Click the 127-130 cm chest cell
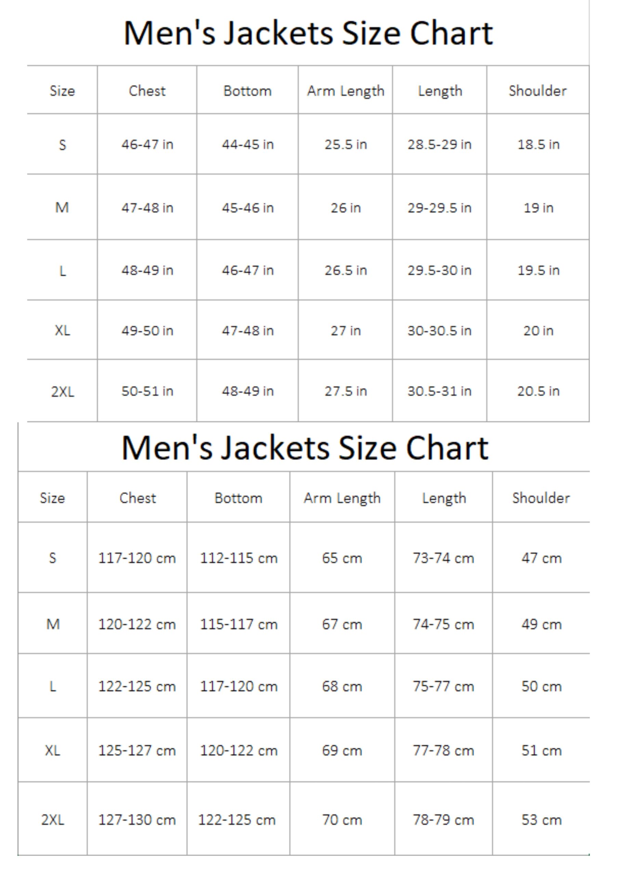619x875 pixels. (137, 820)
